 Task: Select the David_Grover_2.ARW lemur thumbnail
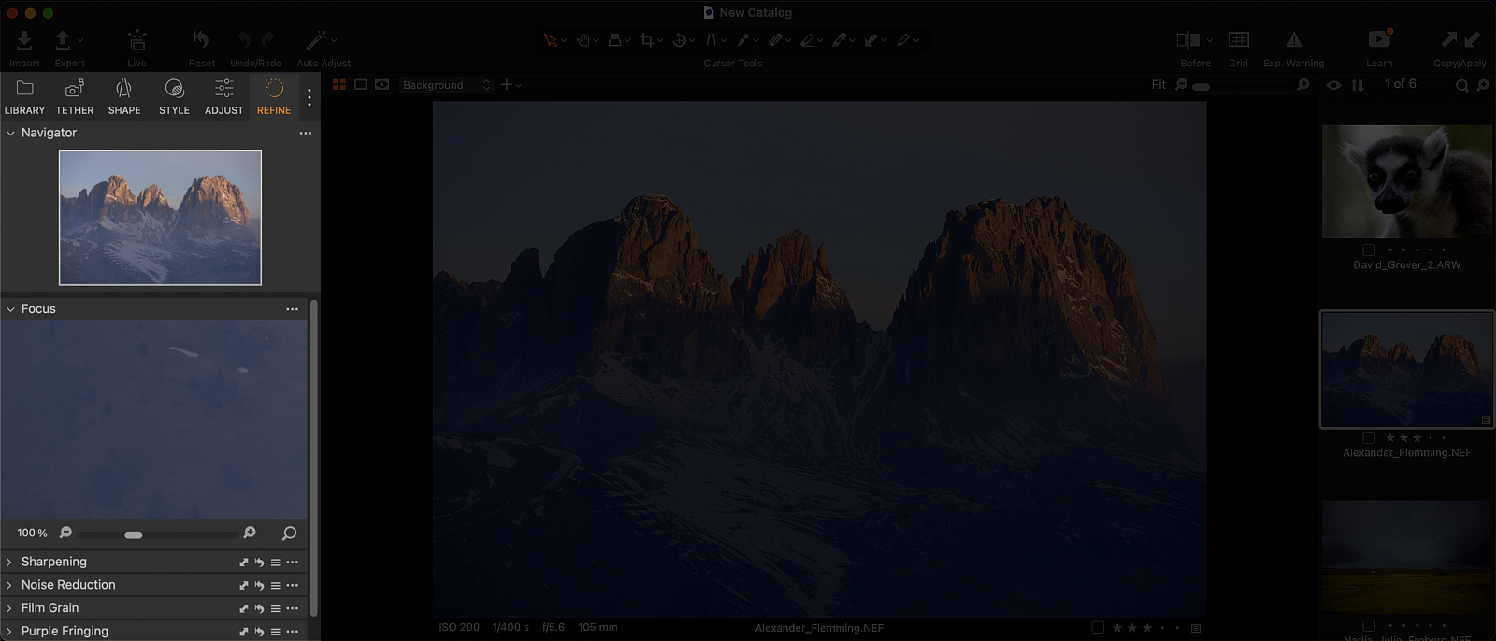click(x=1407, y=181)
